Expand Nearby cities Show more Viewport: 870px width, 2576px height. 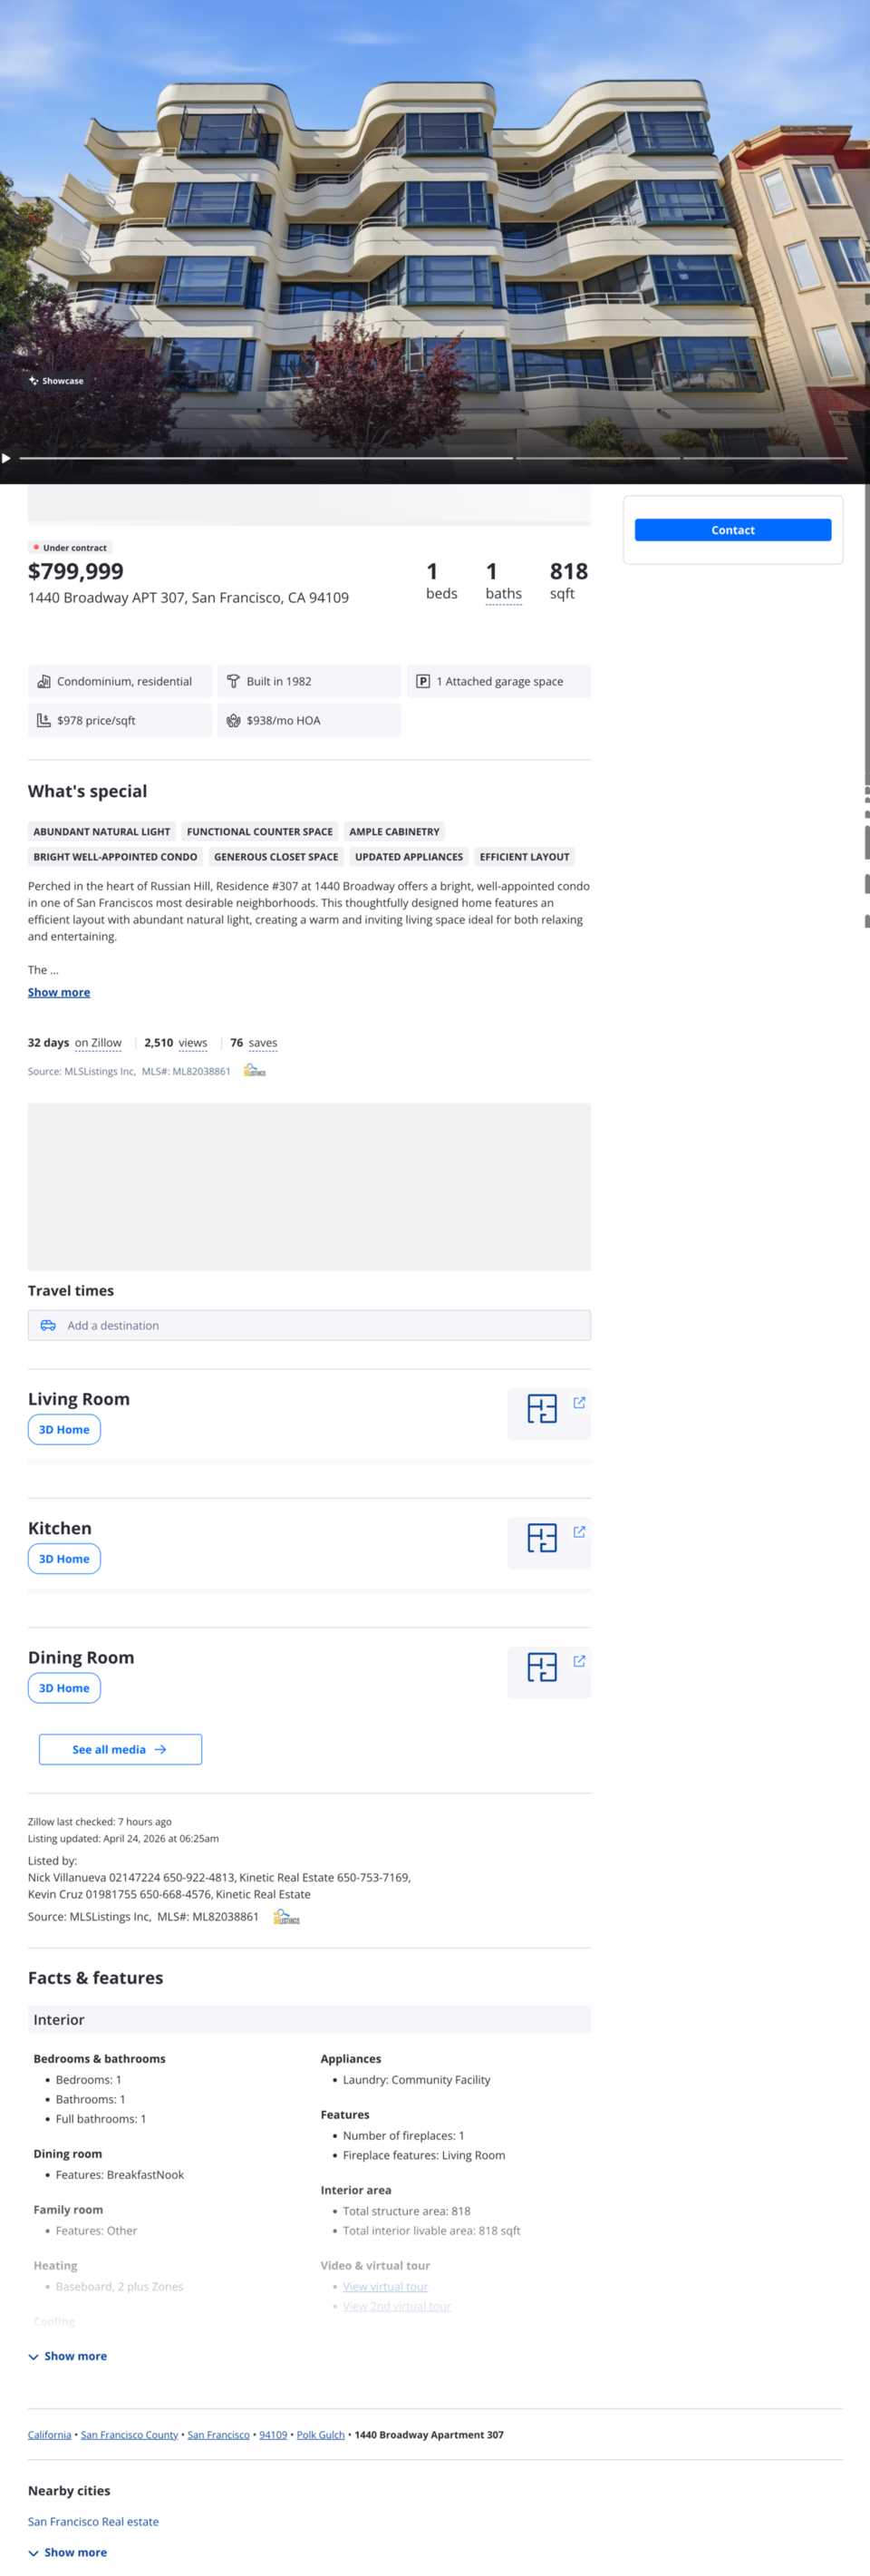(x=68, y=2552)
